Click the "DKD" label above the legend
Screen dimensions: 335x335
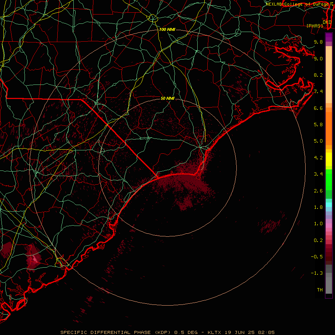327,22
